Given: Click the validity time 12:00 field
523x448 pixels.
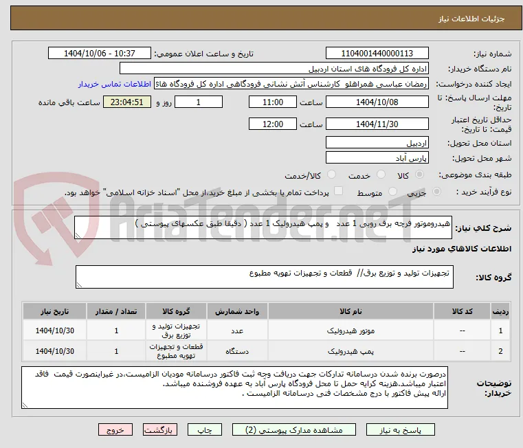Looking at the screenshot, I should click(273, 124).
